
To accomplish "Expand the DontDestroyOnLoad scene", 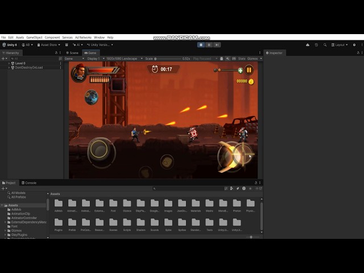I will (x=9, y=68).
